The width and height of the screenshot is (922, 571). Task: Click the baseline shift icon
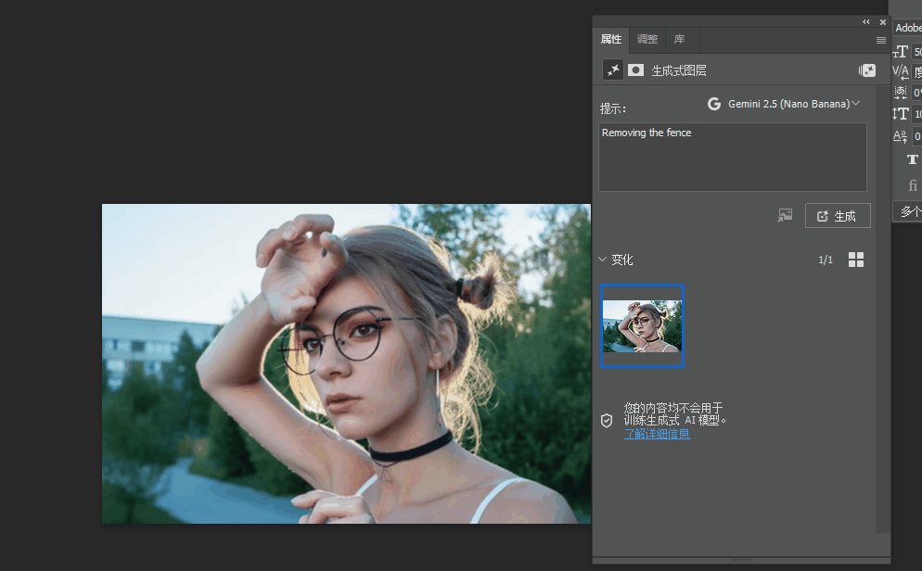click(901, 136)
